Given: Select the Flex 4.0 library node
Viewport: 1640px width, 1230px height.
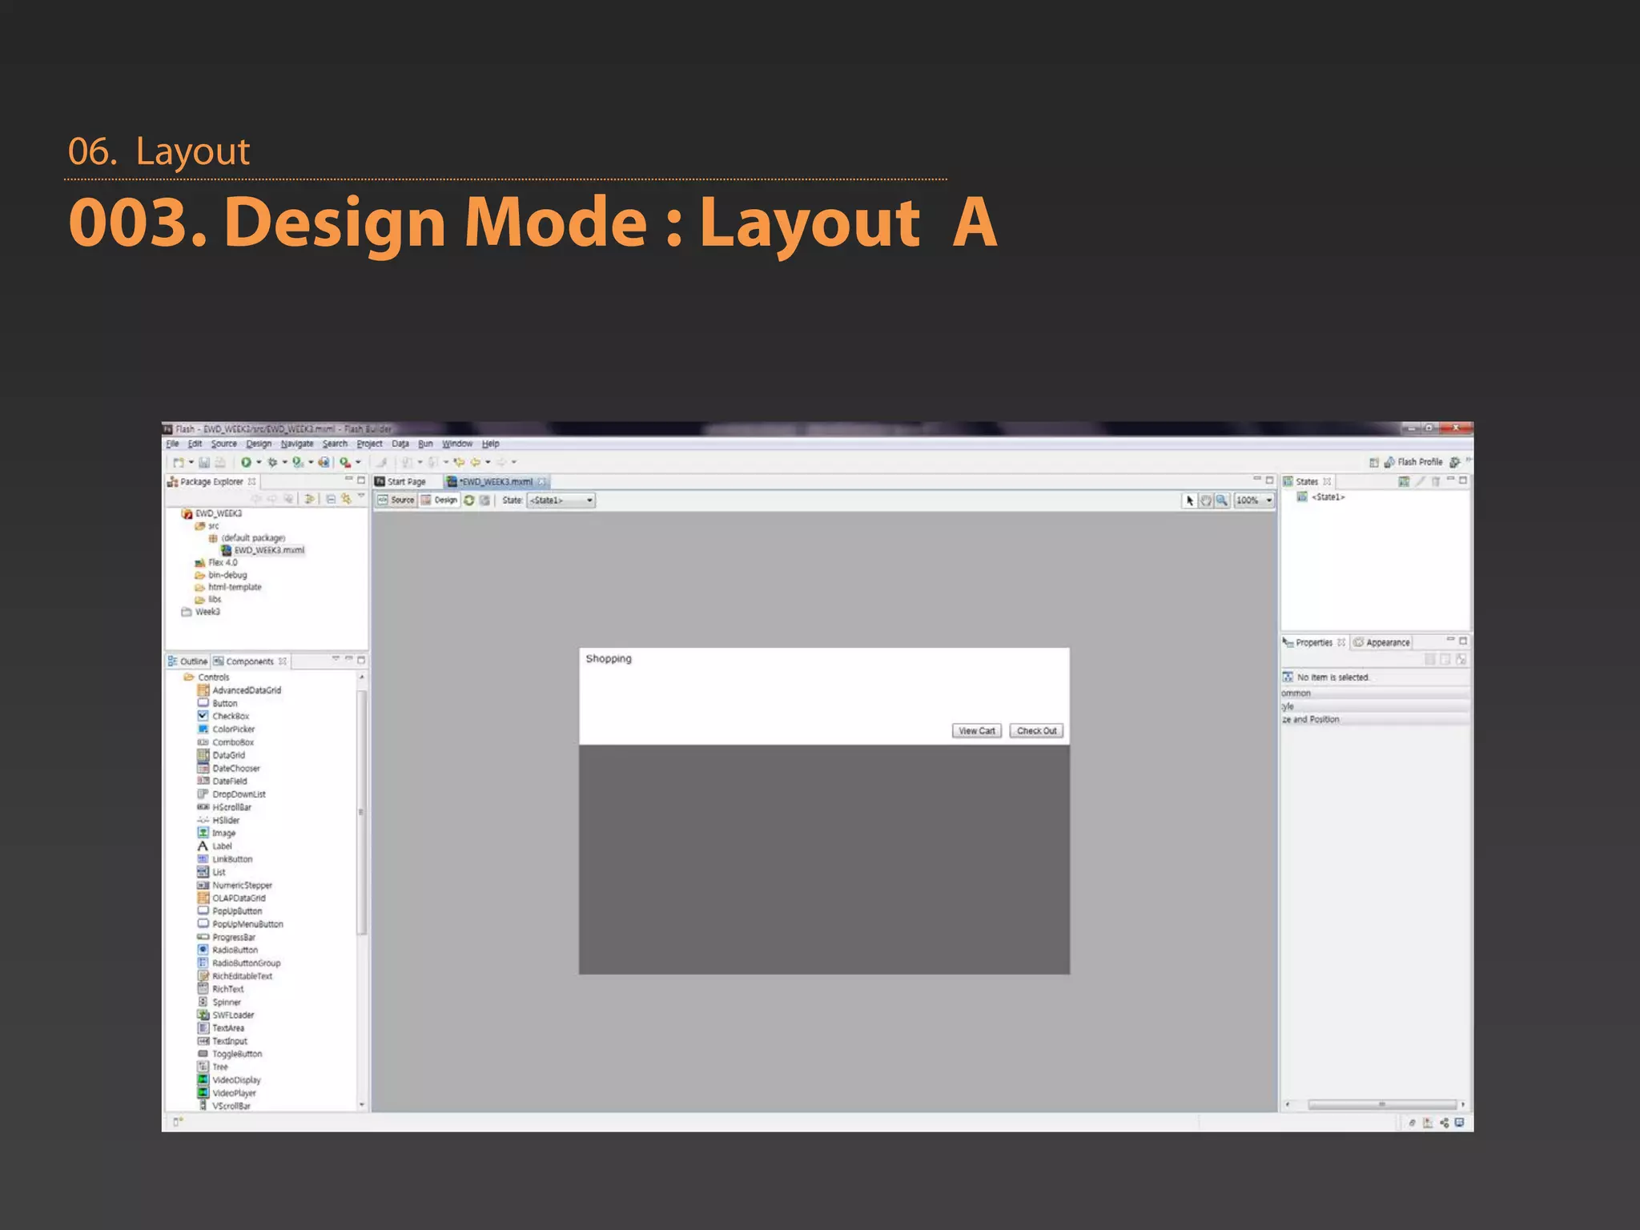Looking at the screenshot, I should (x=216, y=562).
